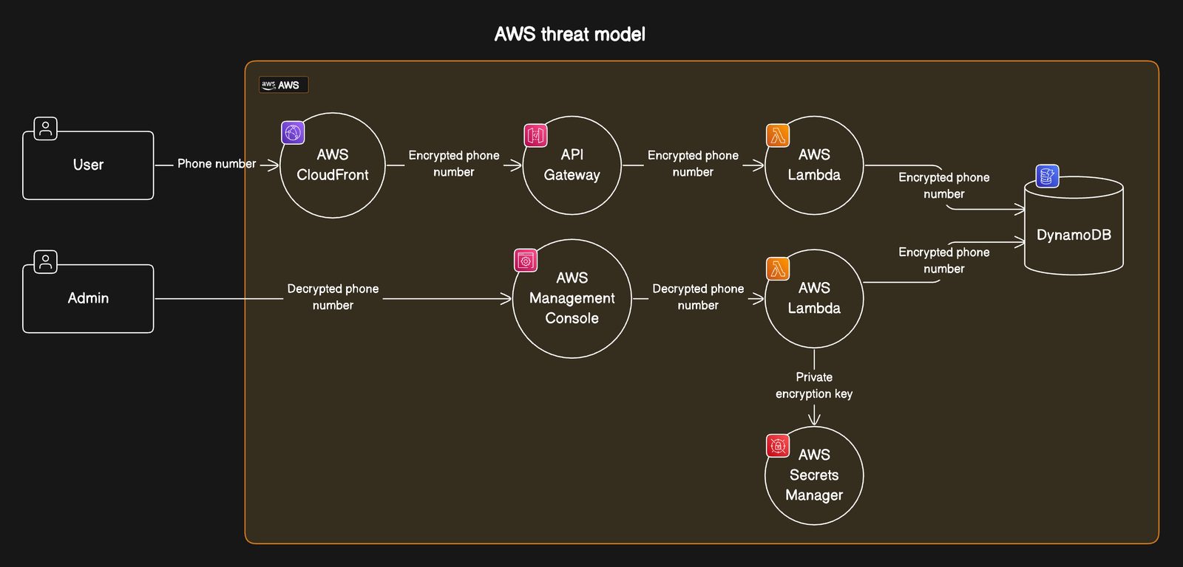Click 'Decrypted phone number' label after Management Console
This screenshot has width=1183, height=567.
pyautogui.click(x=698, y=297)
